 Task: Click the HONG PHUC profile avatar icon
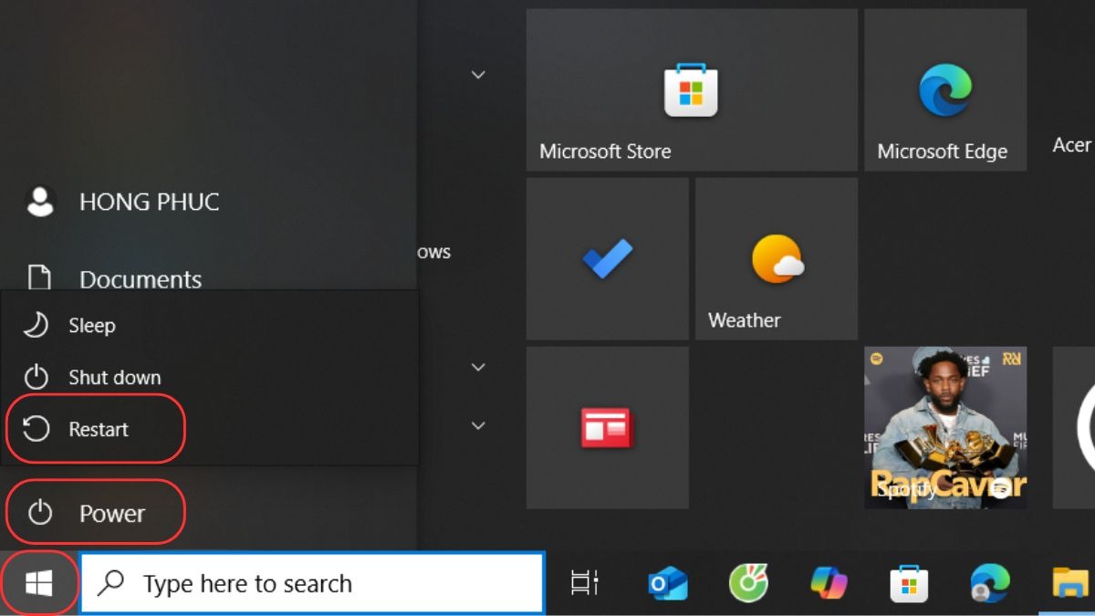(x=40, y=202)
